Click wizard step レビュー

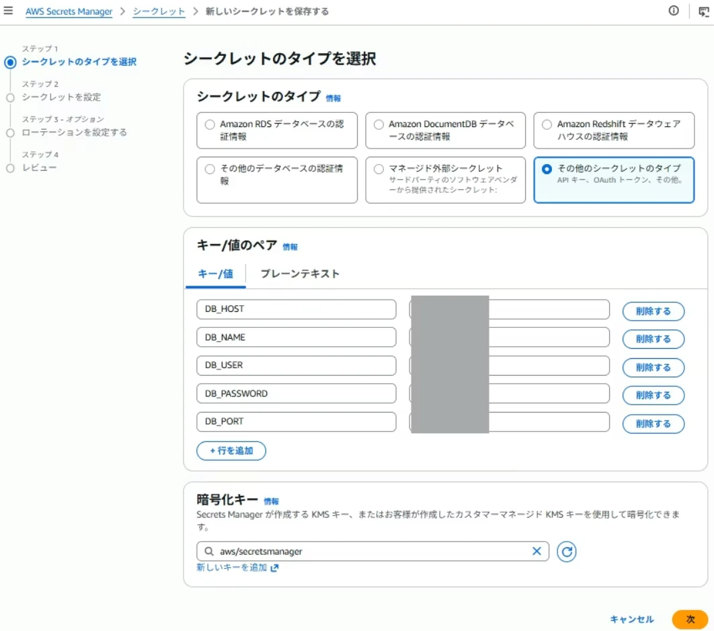[x=39, y=167]
